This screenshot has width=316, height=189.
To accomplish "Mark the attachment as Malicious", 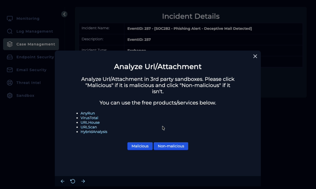I will 140,146.
